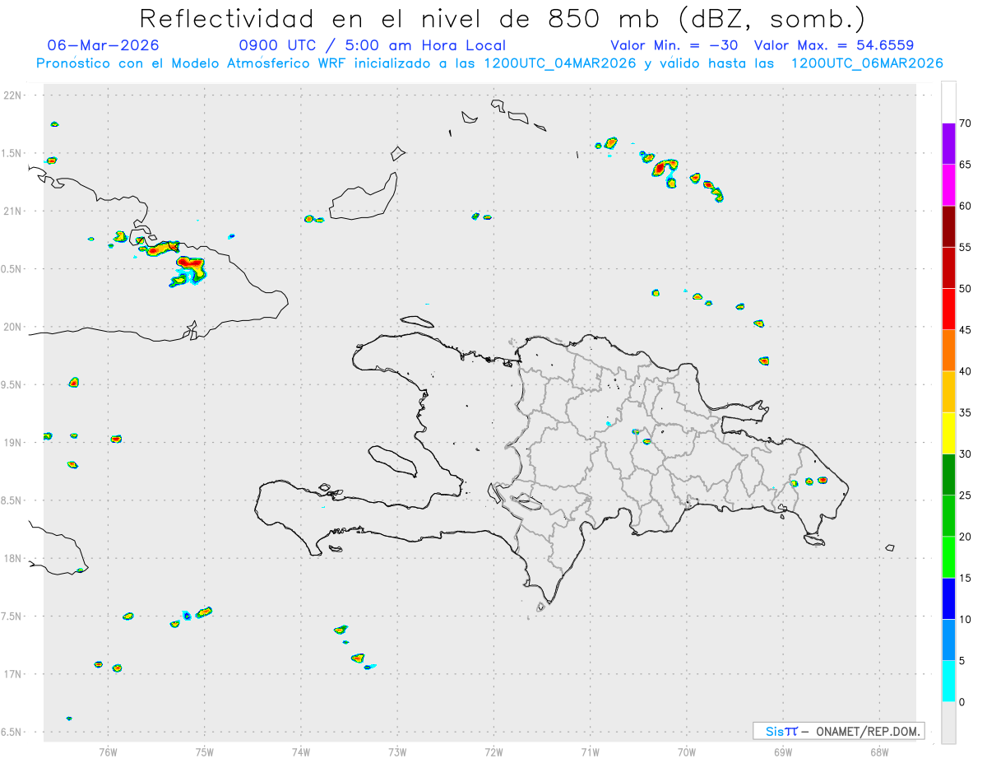Viewport: 987px width, 763px height.
Task: Click the latitude axis label '21N'
Action: tap(12, 211)
